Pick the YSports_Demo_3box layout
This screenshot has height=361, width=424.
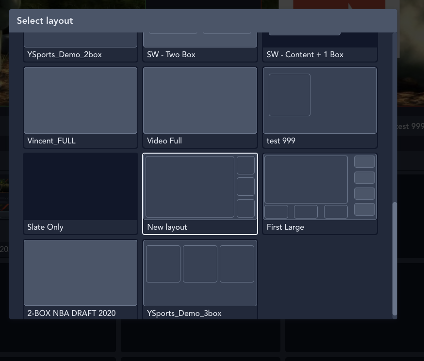click(200, 280)
